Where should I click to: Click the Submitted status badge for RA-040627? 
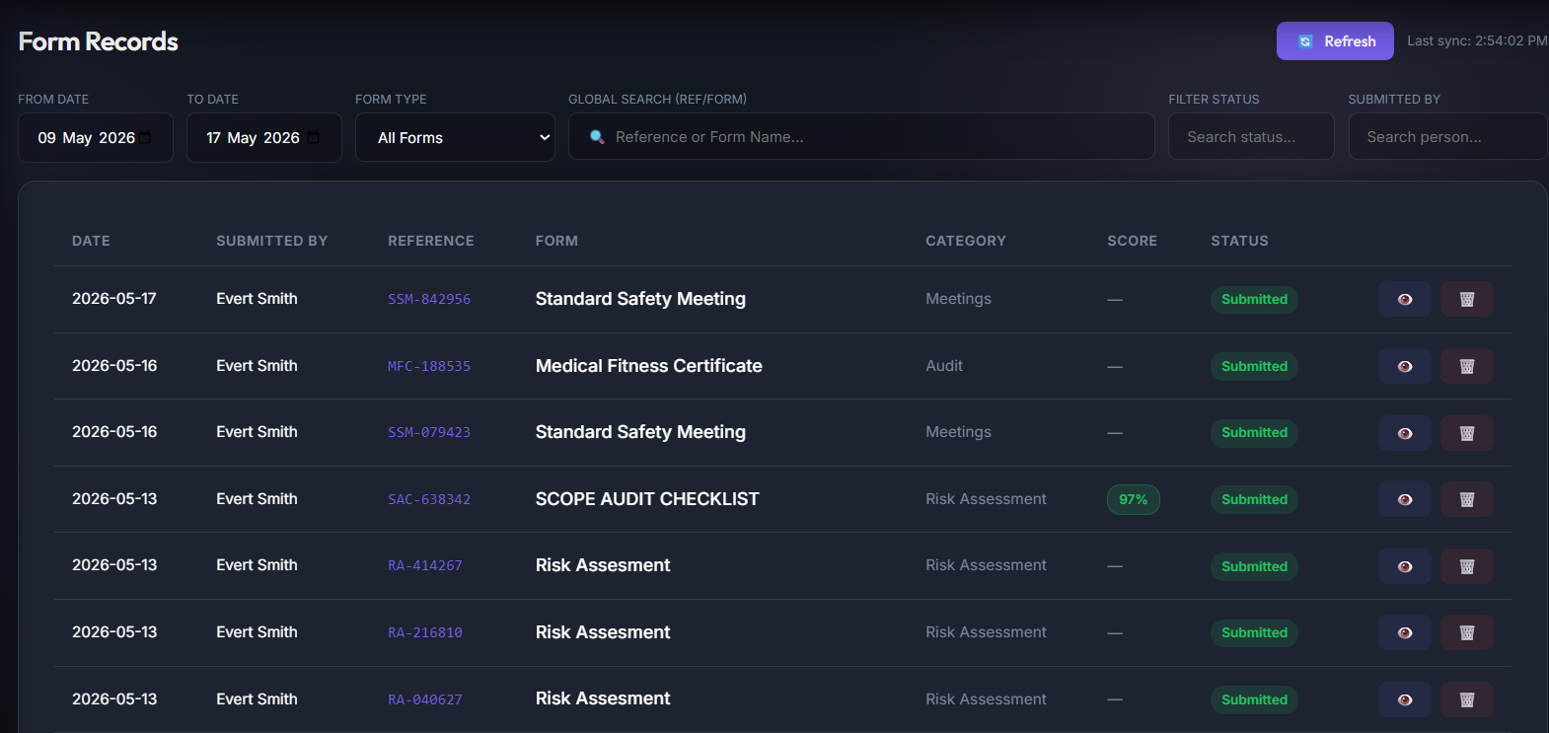pyautogui.click(x=1254, y=699)
